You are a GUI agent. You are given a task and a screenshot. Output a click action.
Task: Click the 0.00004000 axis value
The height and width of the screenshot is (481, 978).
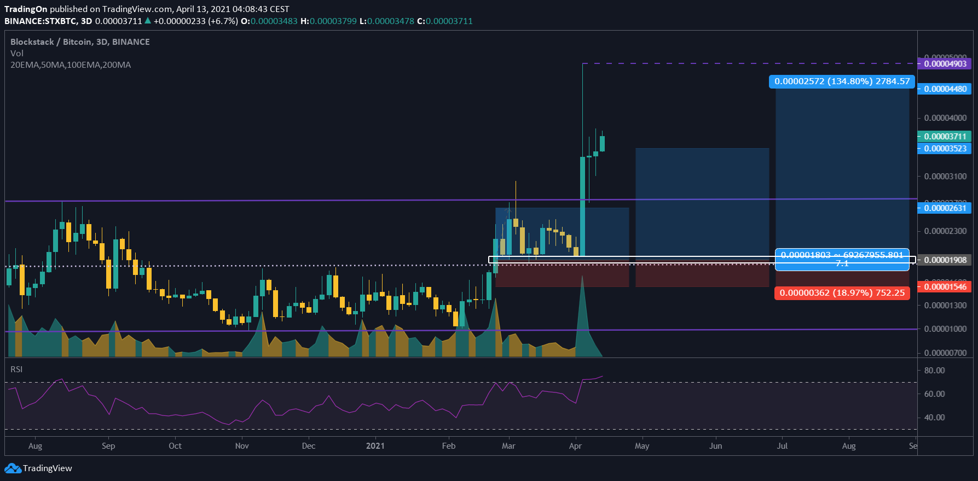pyautogui.click(x=945, y=118)
